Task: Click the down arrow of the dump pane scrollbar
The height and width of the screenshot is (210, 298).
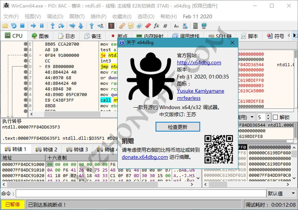Action: pos(198,178)
